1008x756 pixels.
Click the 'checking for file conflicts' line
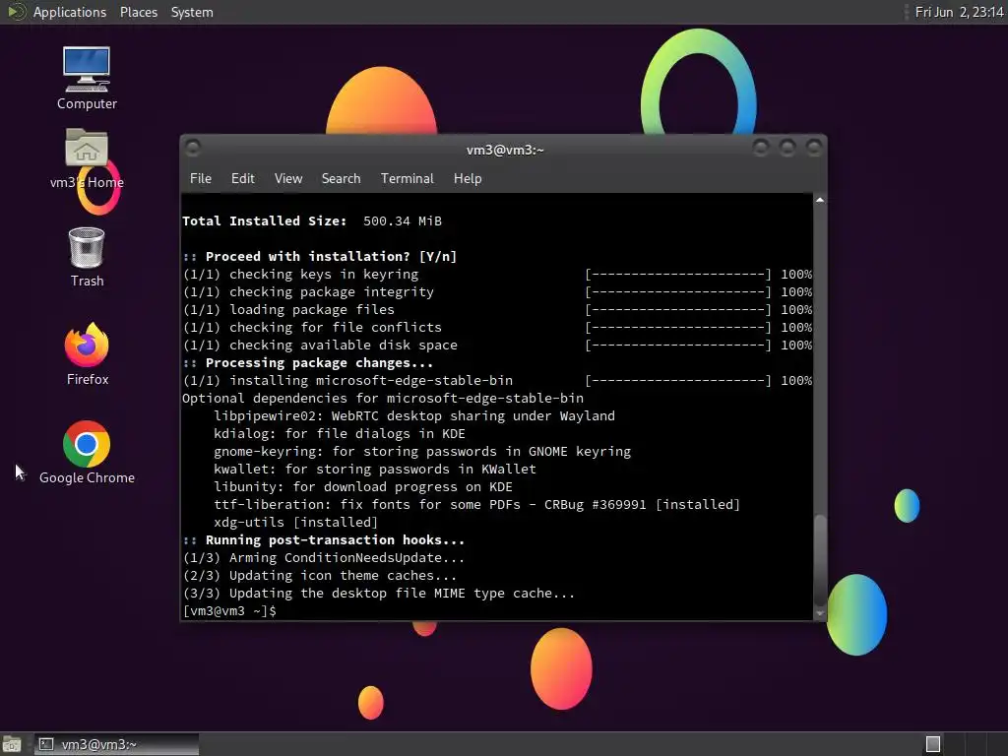(x=497, y=327)
